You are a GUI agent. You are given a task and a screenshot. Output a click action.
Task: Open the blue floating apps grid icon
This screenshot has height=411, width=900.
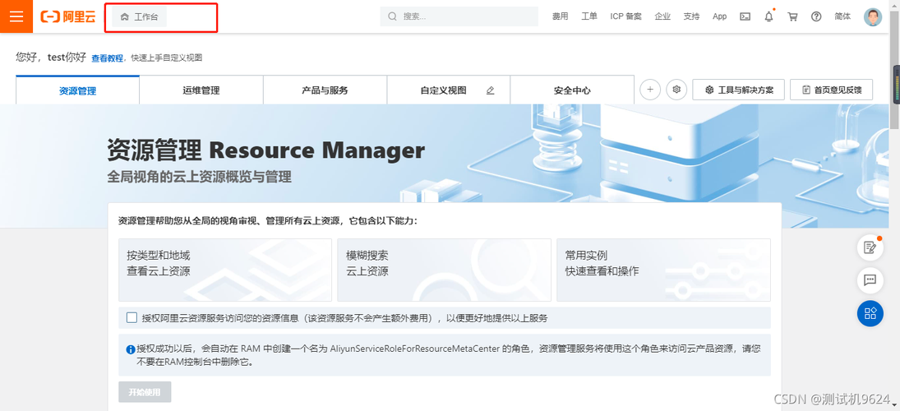click(870, 313)
